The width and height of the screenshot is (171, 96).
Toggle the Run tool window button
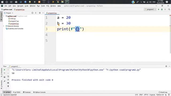coord(7,92)
